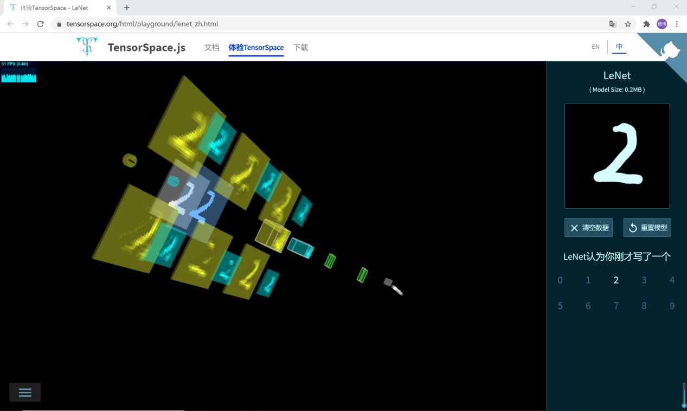Click digit 0 in the prediction list
Viewport: 687px width, 411px height.
[x=560, y=280]
